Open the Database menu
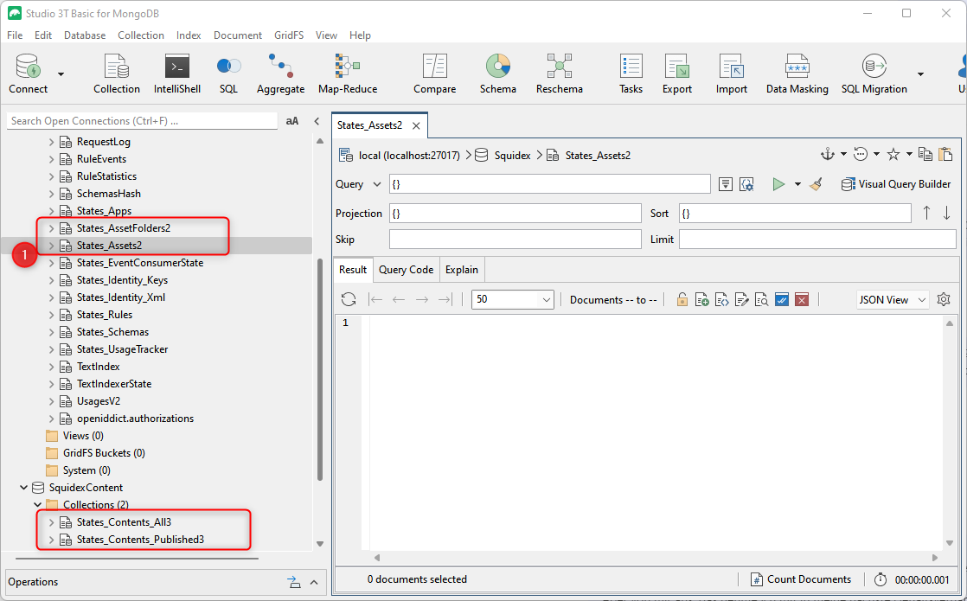The image size is (967, 601). tap(85, 35)
